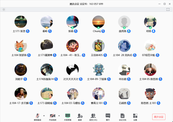Start screen sharing (共享屏幕)
Image resolution: width=173 pixels, height=122 pixels.
tap(68, 117)
